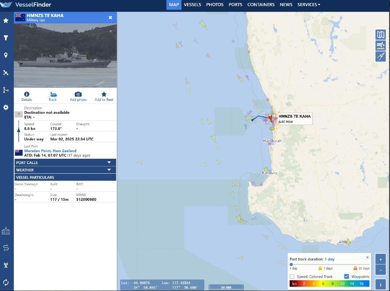This screenshot has width=390, height=291.
Task: Open the route planner sidebar icon
Action: pos(6,248)
